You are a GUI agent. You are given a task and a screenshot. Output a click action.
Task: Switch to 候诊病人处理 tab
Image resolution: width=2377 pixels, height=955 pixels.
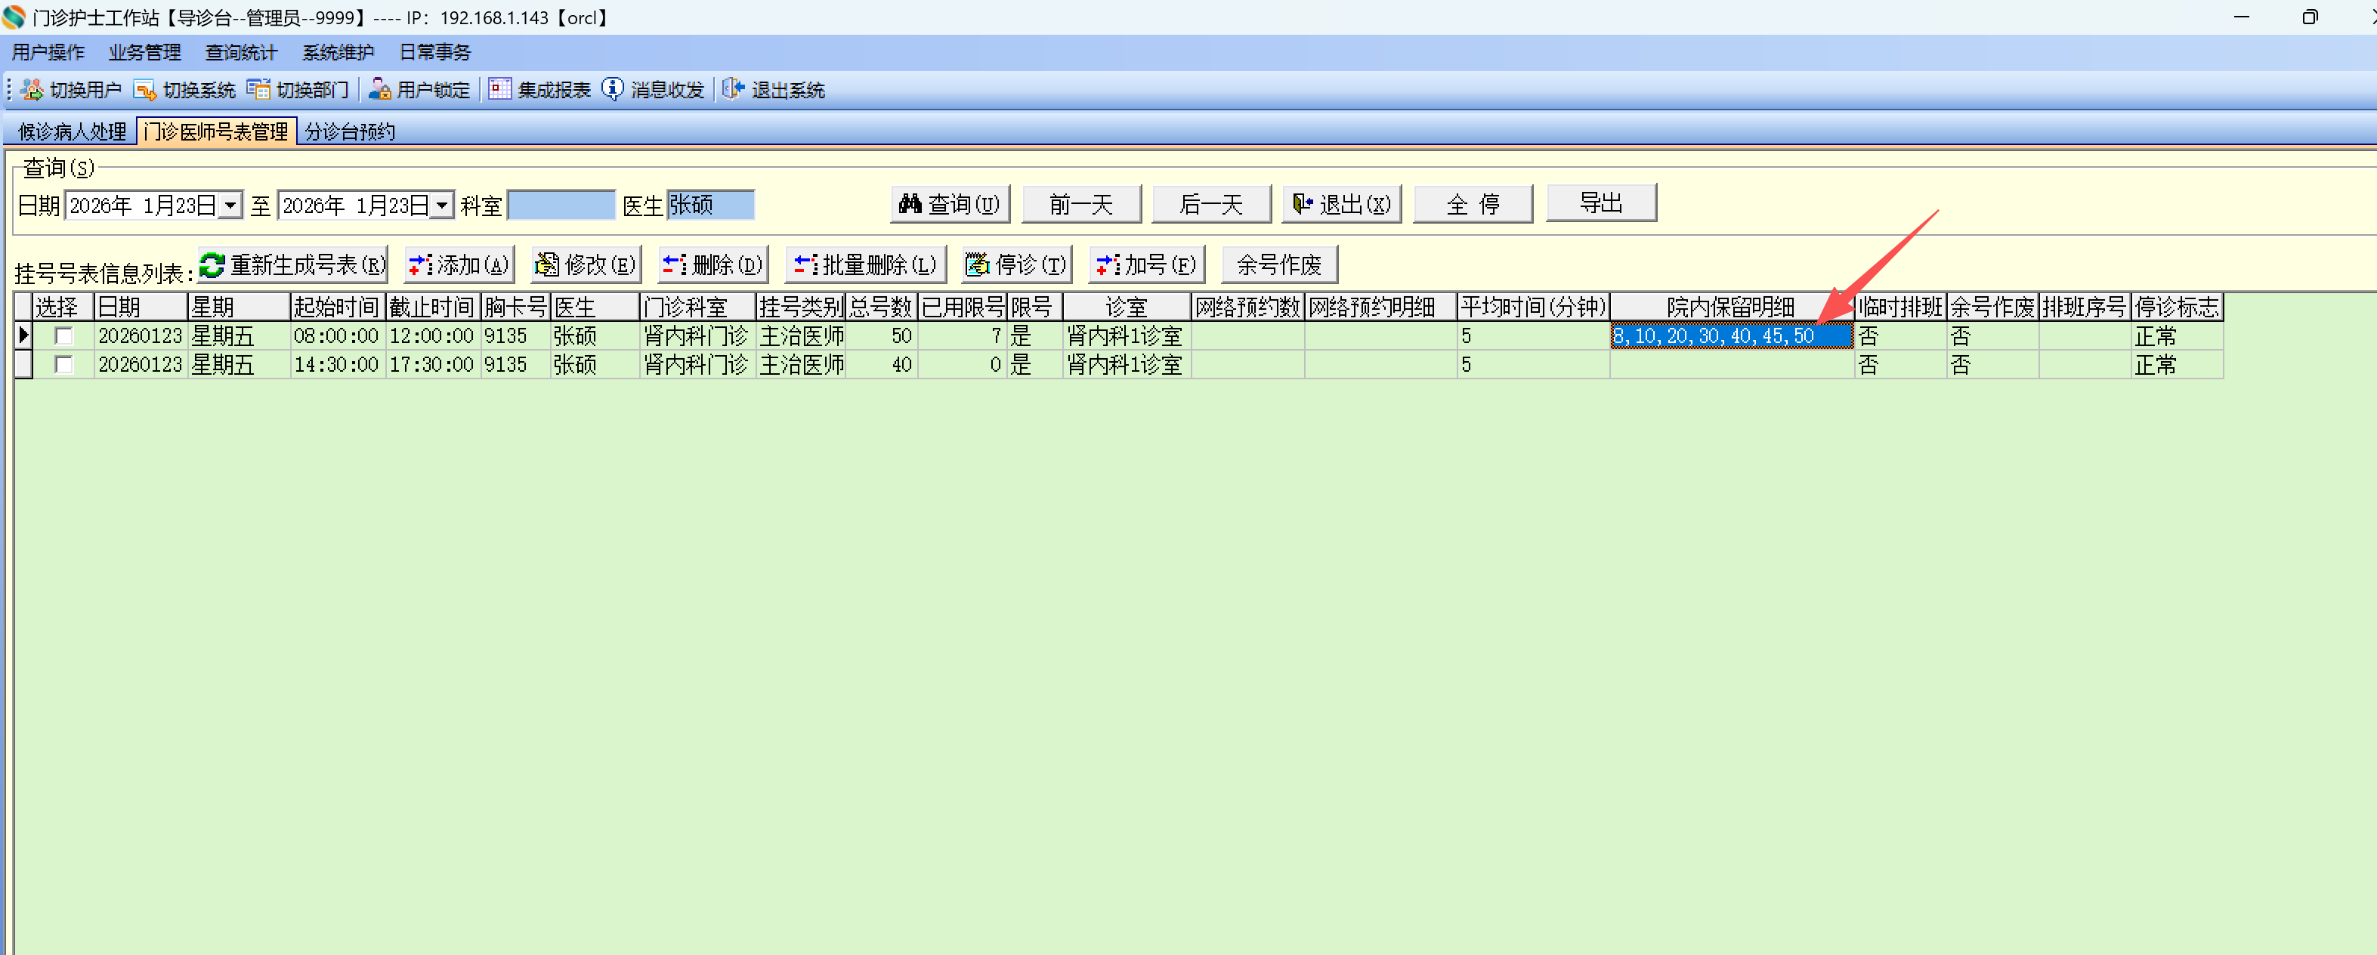pyautogui.click(x=72, y=132)
